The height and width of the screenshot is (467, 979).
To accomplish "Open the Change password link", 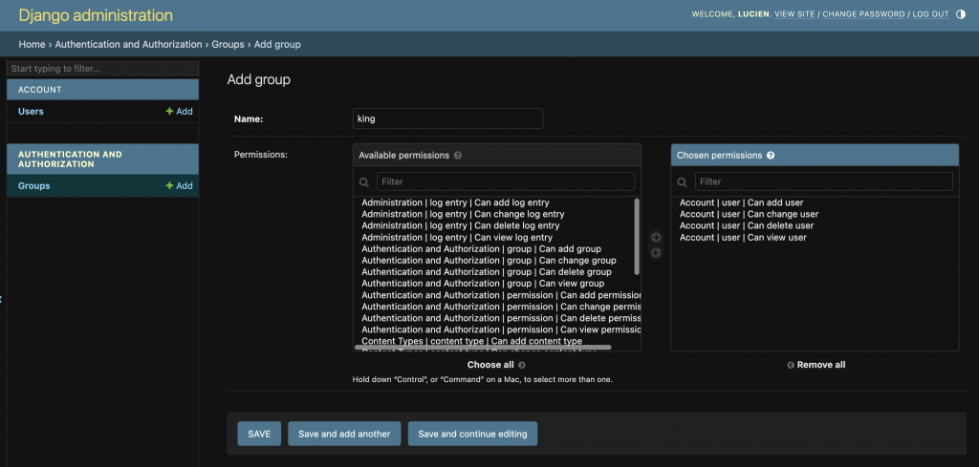I will (x=863, y=13).
